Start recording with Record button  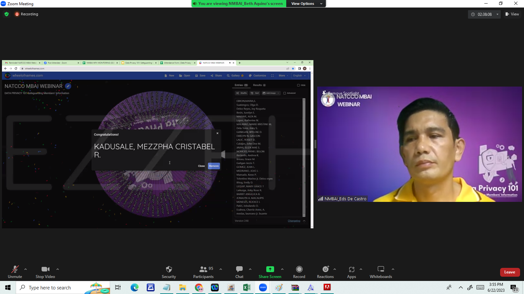coord(299,272)
